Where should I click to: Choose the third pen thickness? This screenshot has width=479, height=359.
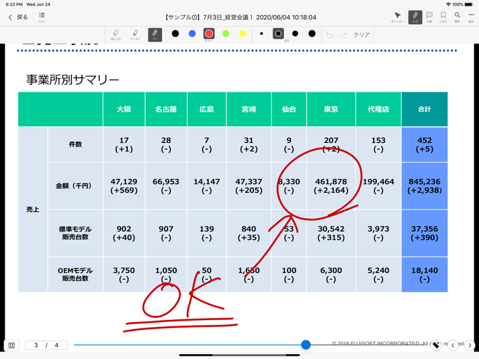click(x=295, y=34)
